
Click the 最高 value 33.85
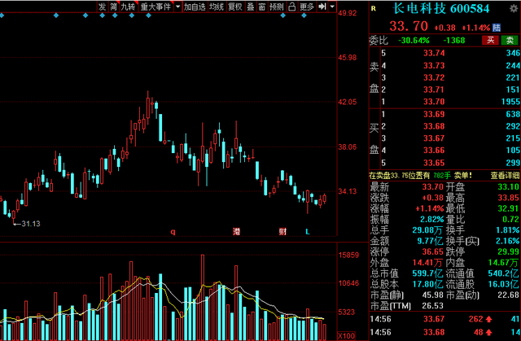click(x=508, y=198)
